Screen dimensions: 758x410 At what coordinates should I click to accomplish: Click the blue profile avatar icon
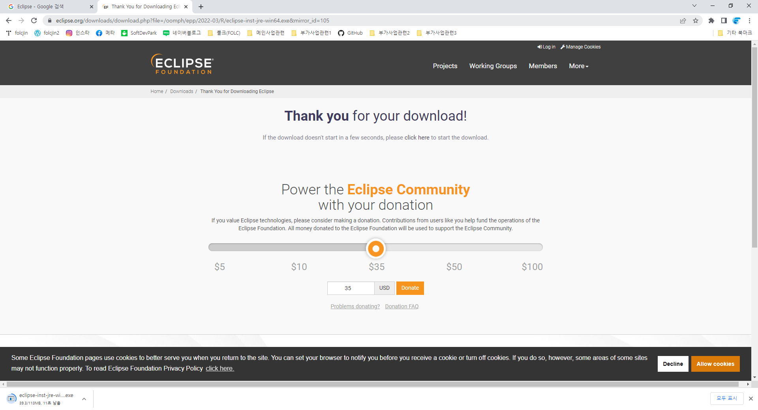point(737,20)
